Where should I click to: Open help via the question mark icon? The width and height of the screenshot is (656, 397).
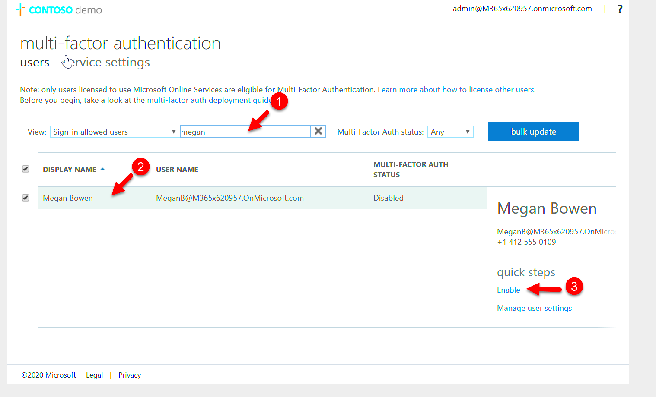(620, 9)
